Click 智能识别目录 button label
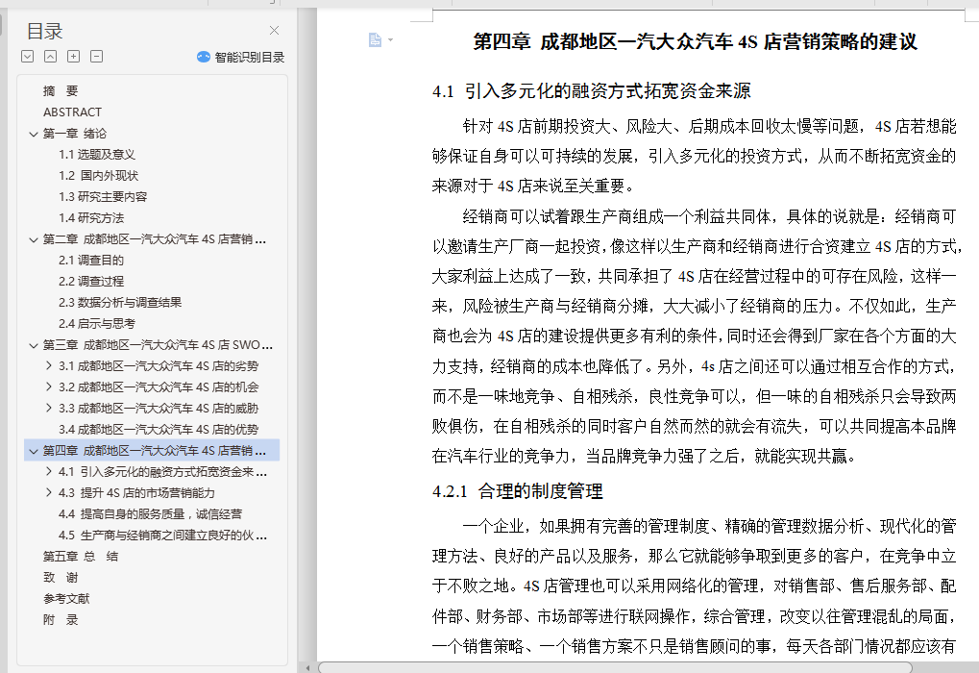 250,57
